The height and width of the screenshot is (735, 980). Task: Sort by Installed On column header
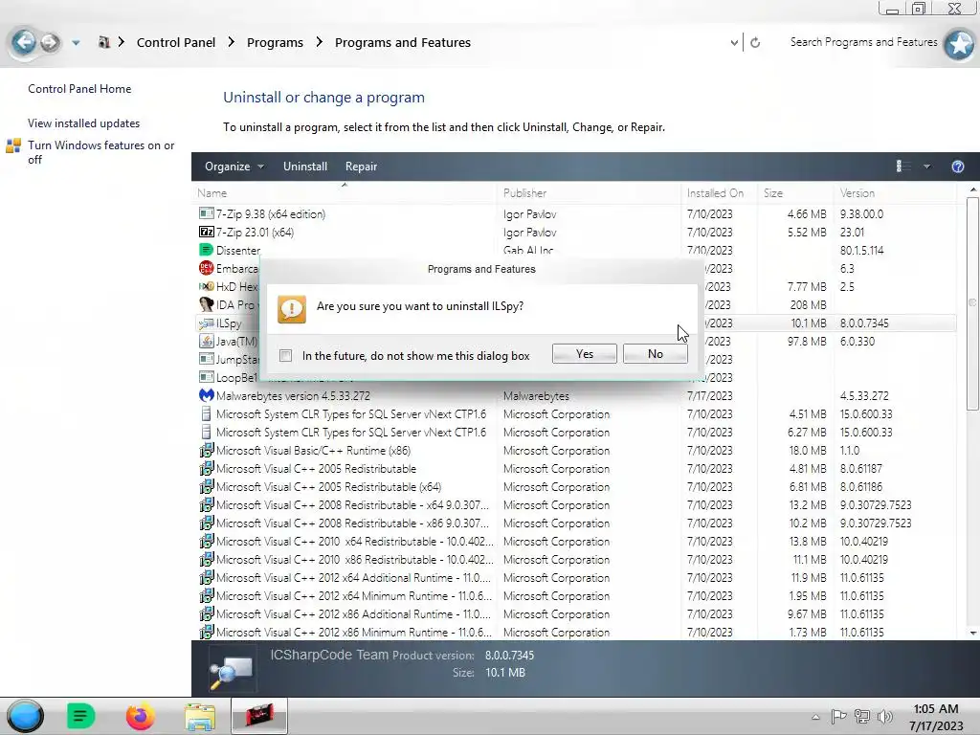point(719,193)
